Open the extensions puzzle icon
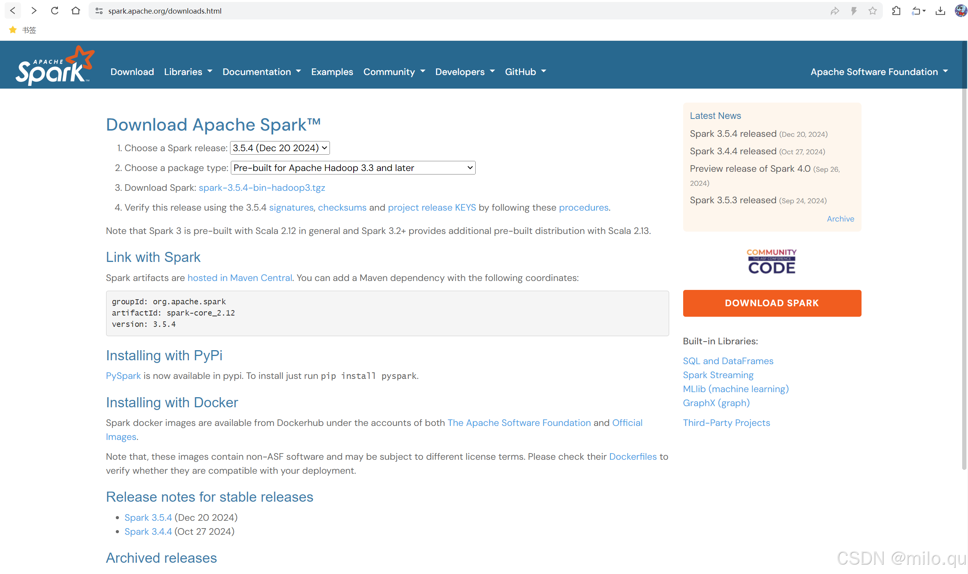The image size is (968, 574). pyautogui.click(x=896, y=11)
